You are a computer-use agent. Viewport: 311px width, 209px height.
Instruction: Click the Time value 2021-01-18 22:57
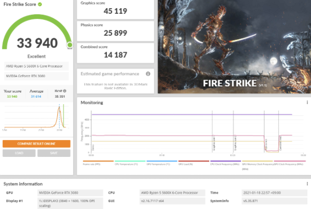pyautogui.click(x=275, y=193)
